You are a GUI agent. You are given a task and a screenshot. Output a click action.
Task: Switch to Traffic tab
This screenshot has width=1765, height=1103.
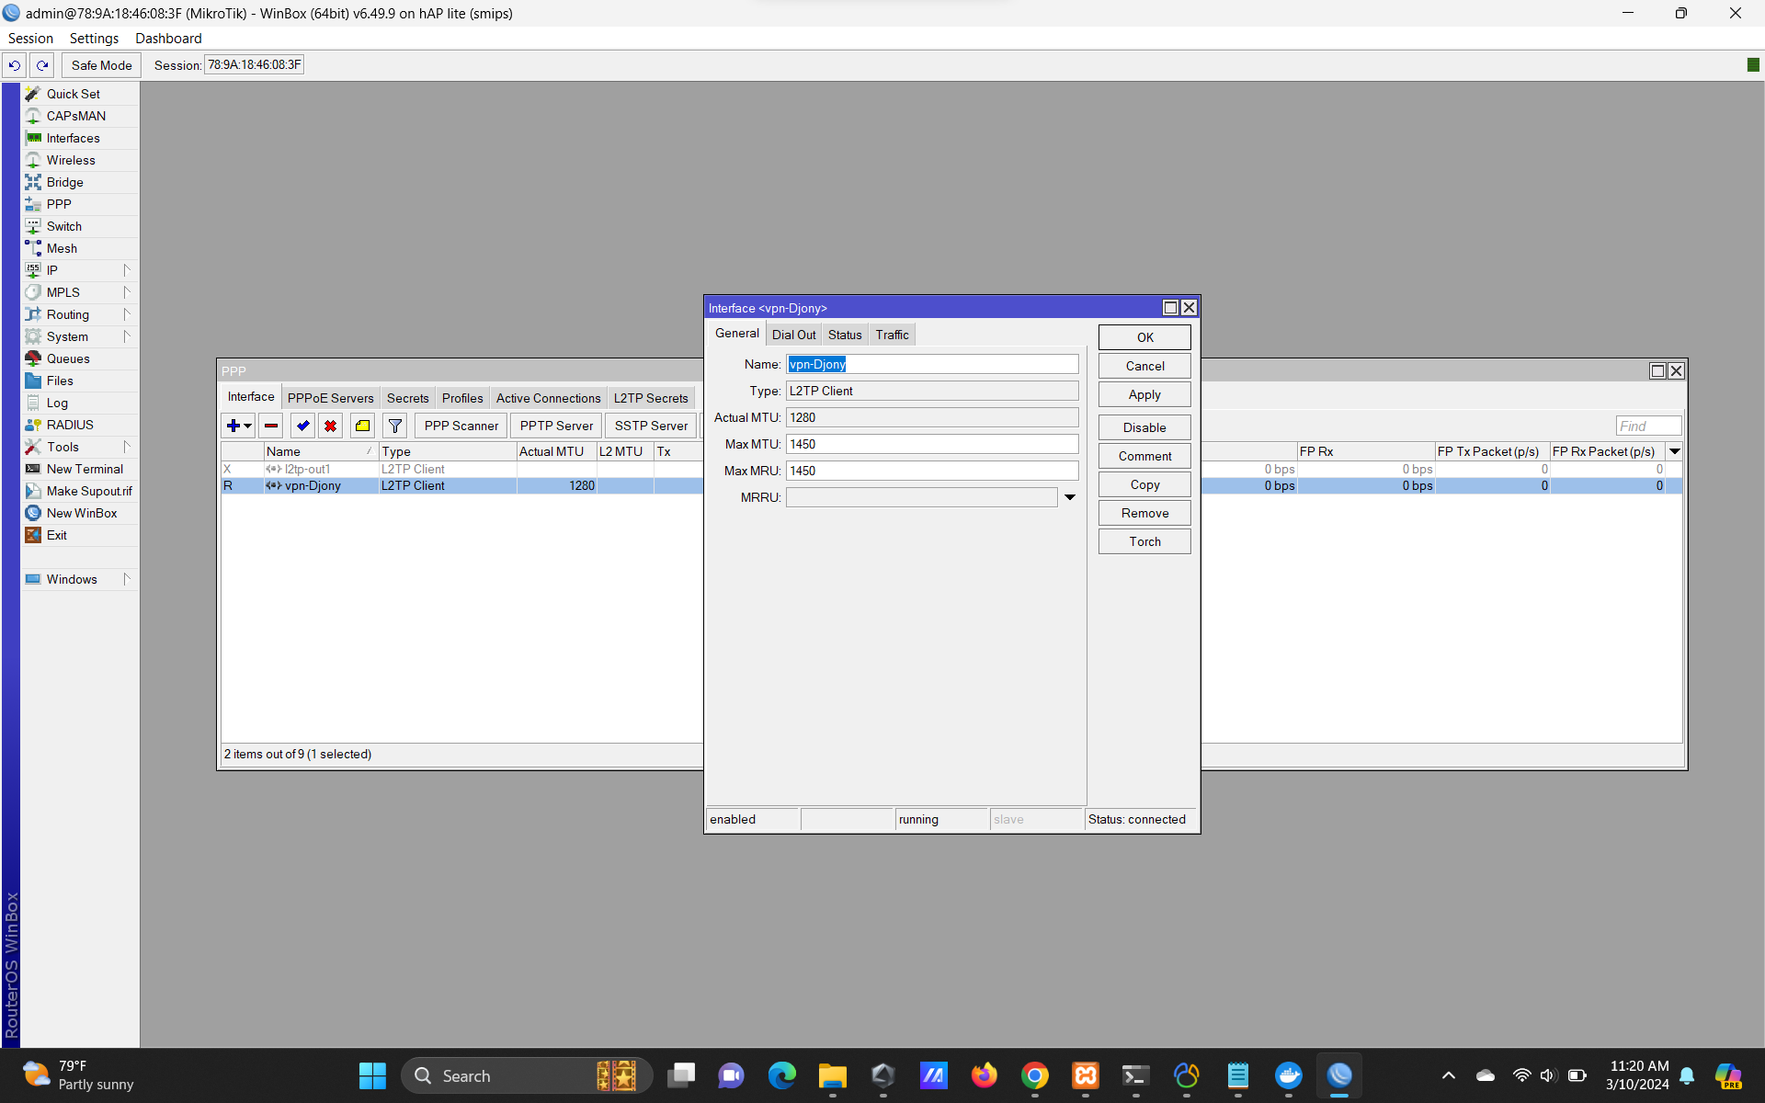[892, 335]
